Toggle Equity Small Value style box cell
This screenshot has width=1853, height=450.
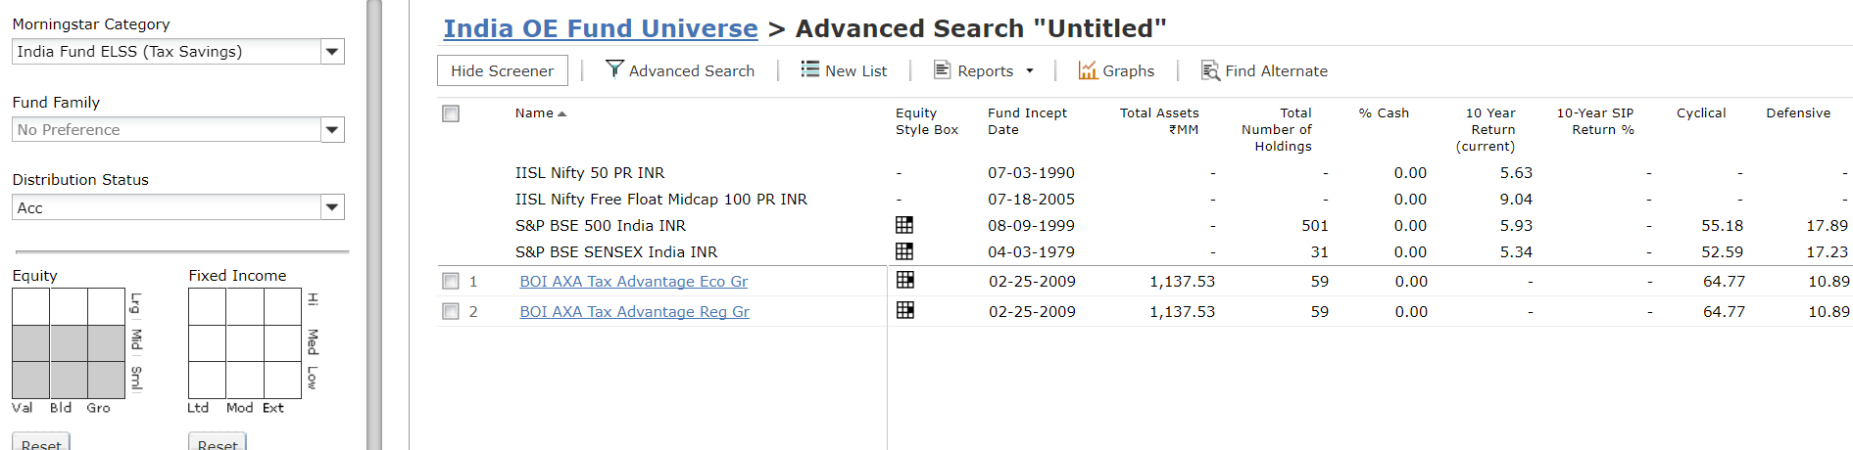coord(31,380)
